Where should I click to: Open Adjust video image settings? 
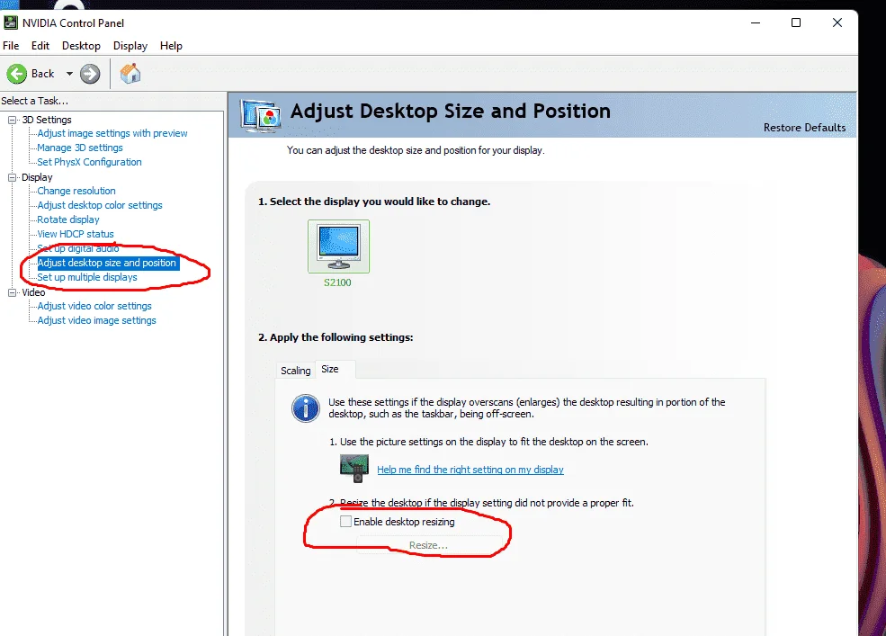[x=96, y=320]
